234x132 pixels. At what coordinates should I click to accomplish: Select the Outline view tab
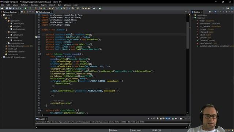coord(197,12)
